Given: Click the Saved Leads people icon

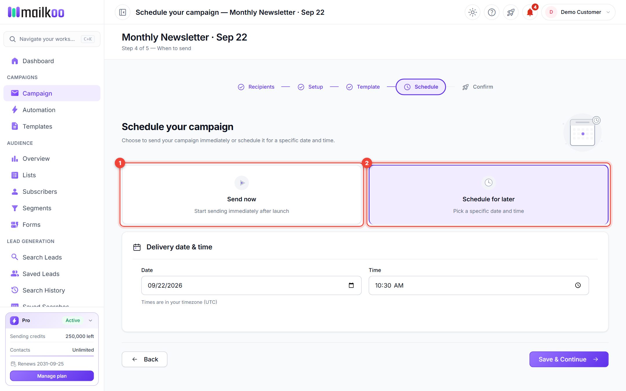Looking at the screenshot, I should pos(14,273).
